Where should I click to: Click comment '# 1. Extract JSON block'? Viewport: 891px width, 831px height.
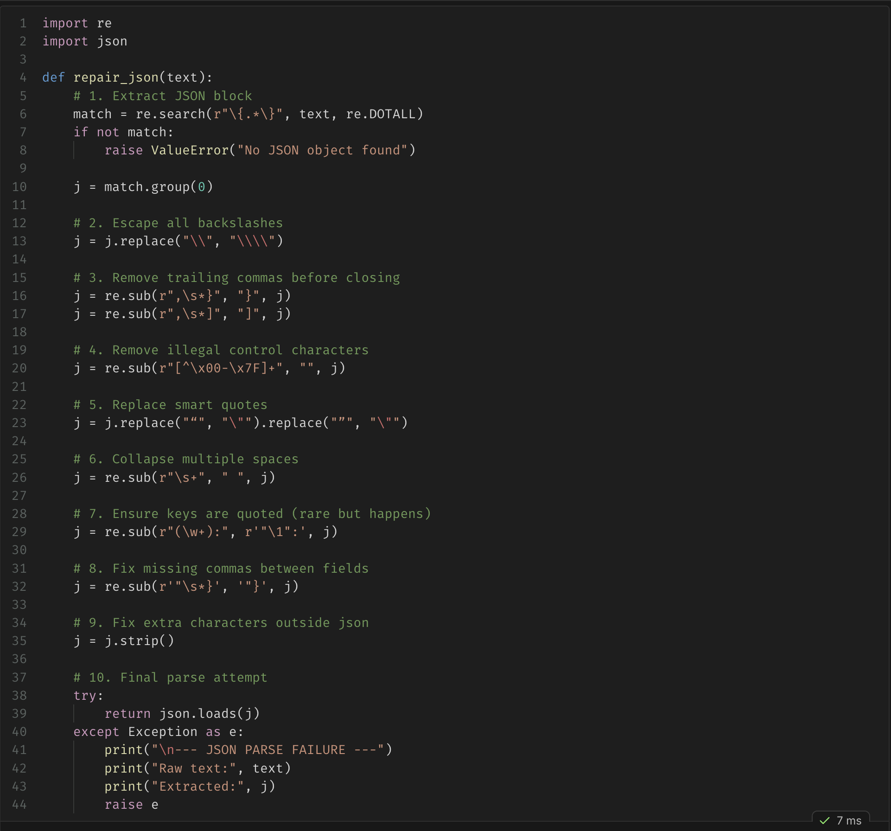tap(163, 96)
